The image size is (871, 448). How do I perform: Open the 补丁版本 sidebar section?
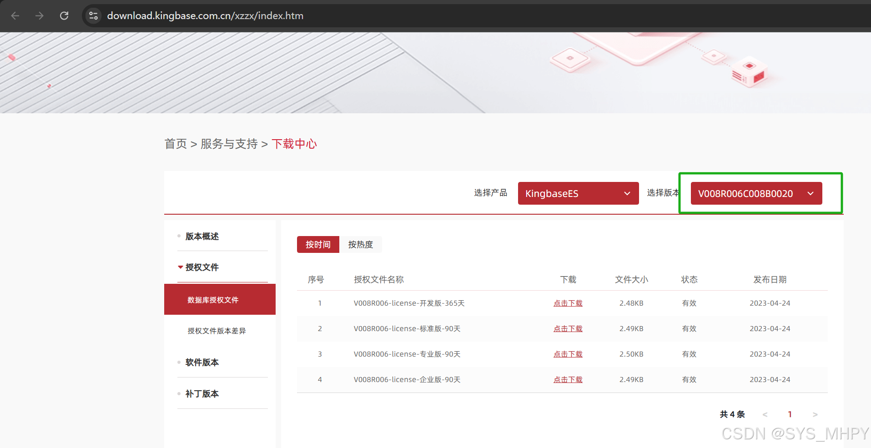pos(201,393)
